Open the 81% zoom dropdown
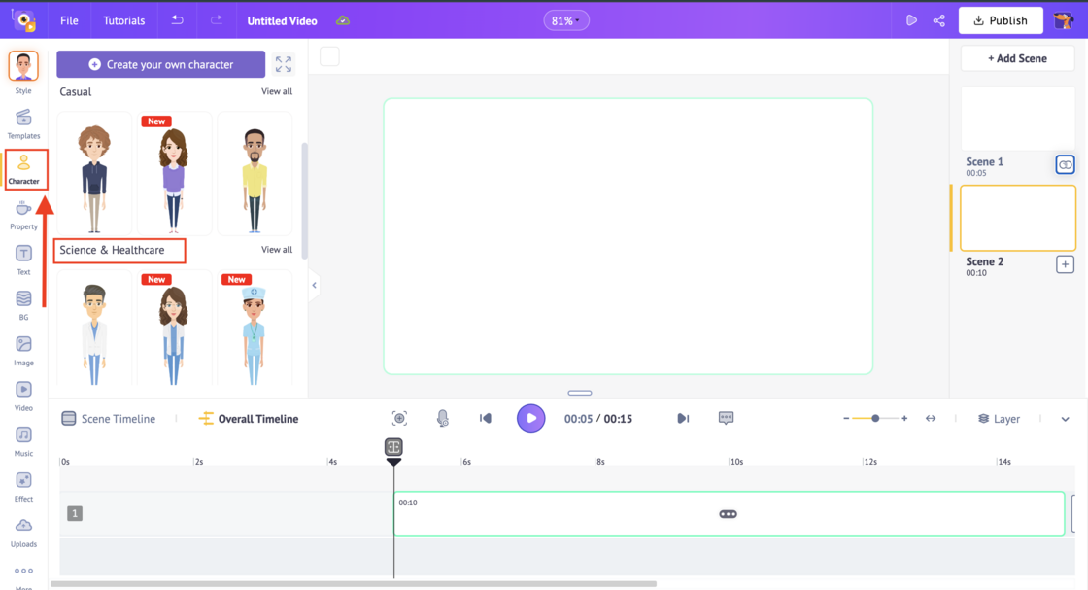This screenshot has height=590, width=1088. point(566,19)
